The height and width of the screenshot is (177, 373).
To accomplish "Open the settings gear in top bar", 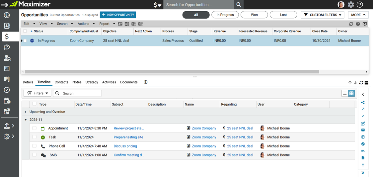I will (x=351, y=5).
